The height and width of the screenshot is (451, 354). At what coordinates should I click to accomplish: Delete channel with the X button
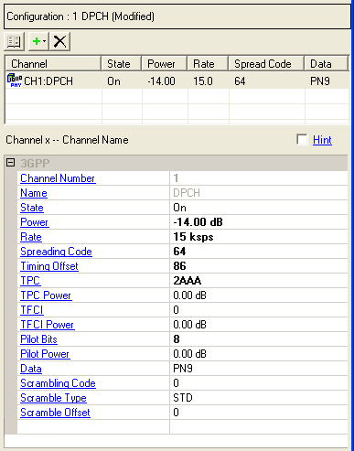(x=59, y=41)
